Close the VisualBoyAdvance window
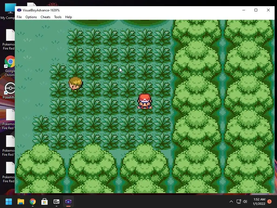277x208 pixels. pos(268,10)
